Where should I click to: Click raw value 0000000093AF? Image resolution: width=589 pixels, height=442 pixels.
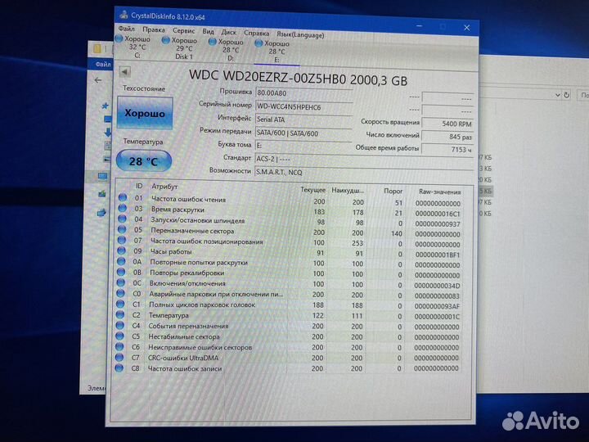pyautogui.click(x=437, y=306)
